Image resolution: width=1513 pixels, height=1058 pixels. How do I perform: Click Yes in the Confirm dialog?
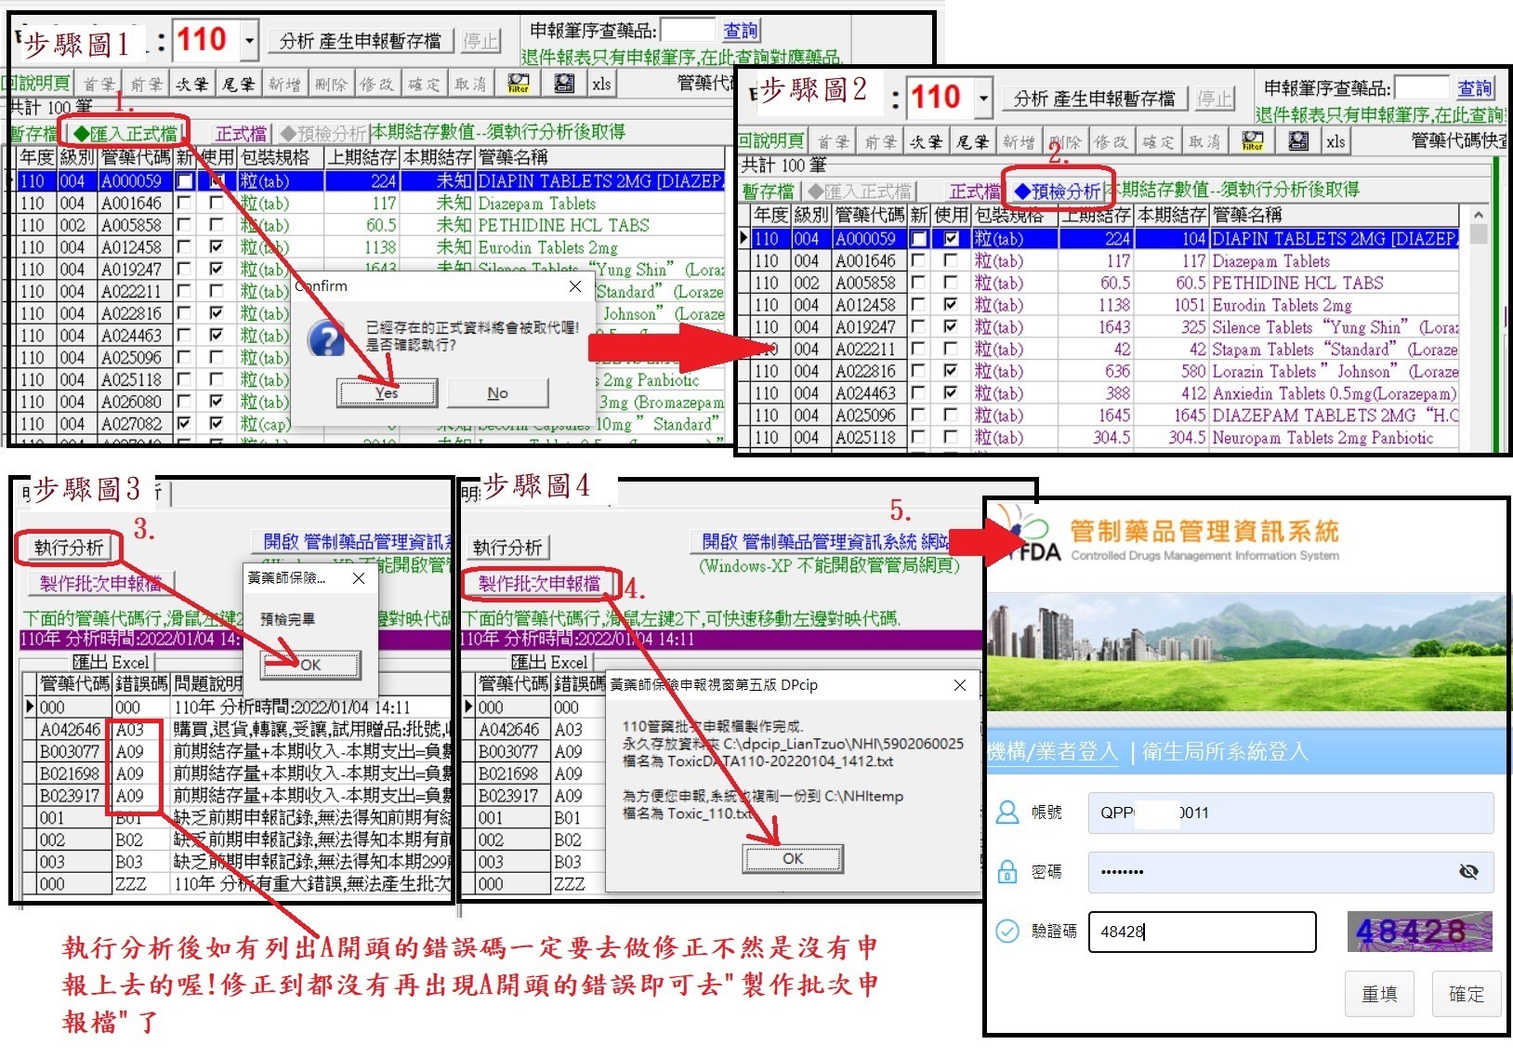click(387, 393)
